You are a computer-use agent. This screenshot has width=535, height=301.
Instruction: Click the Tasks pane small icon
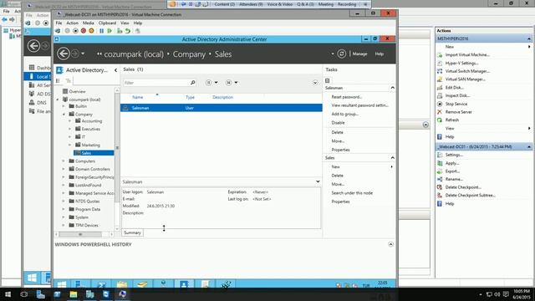tap(328, 80)
